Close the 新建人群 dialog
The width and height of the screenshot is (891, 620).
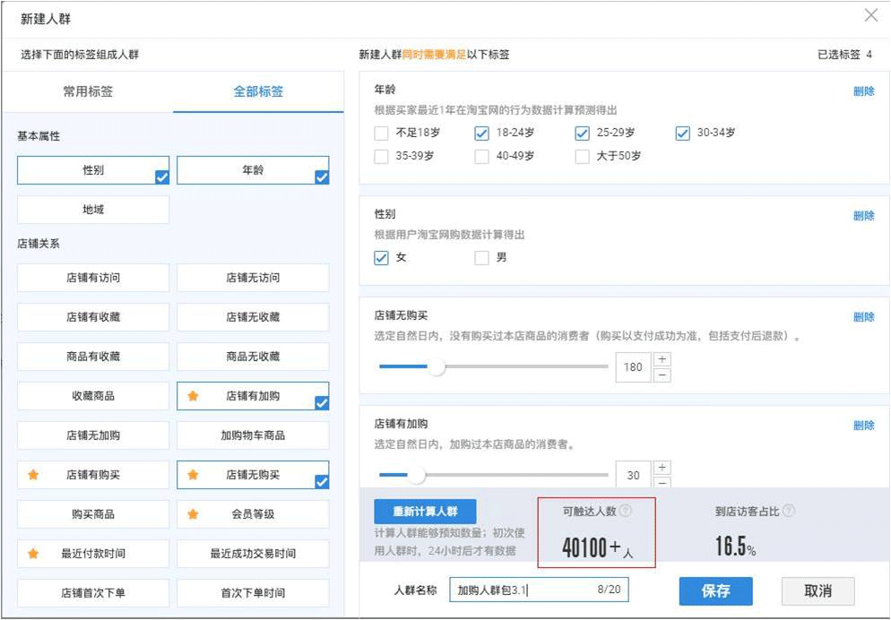click(x=870, y=15)
